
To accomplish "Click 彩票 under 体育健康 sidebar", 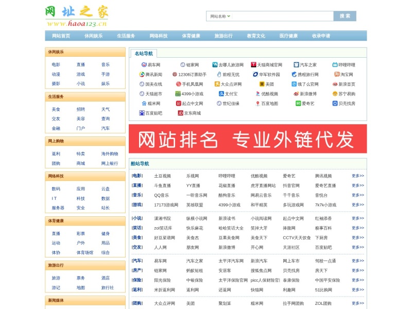I will [x=81, y=233].
